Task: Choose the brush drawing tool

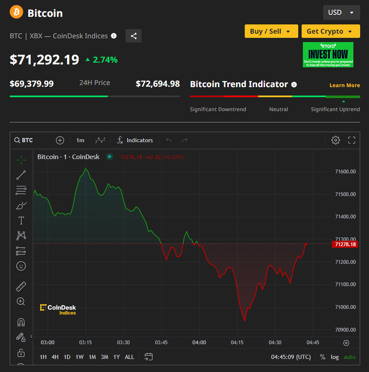Action: [x=21, y=206]
